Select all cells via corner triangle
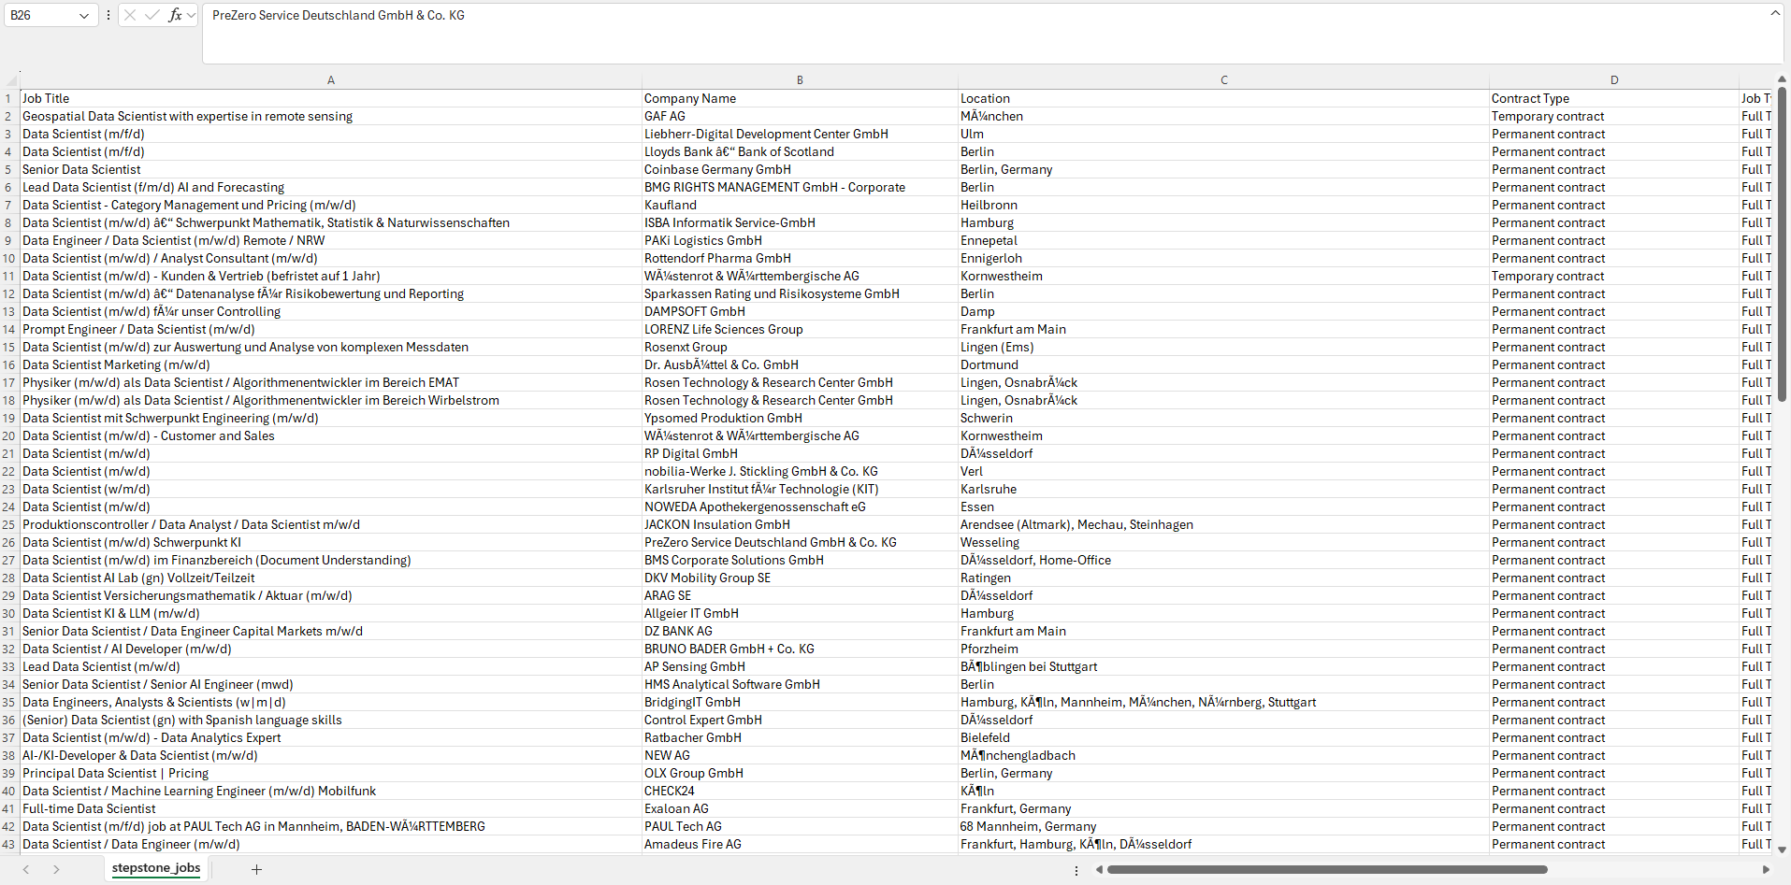Image resolution: width=1791 pixels, height=885 pixels. 10,80
